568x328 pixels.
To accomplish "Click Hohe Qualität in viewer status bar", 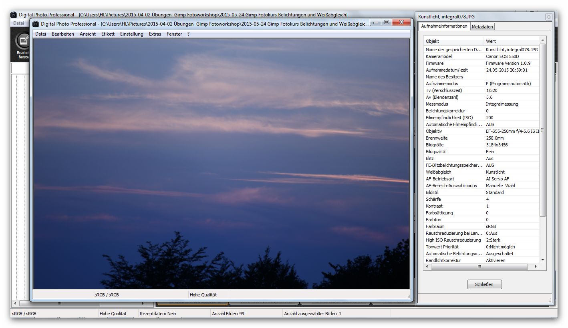I will [x=203, y=295].
